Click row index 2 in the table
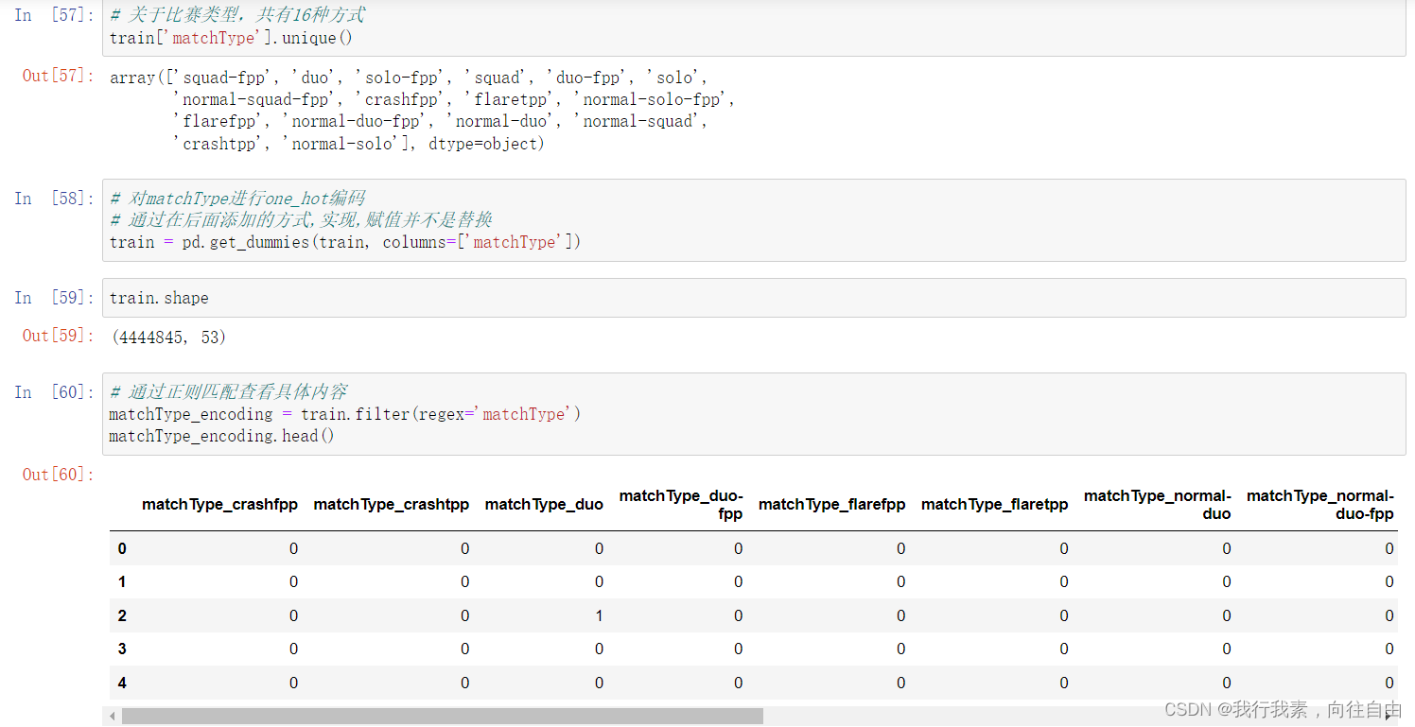This screenshot has width=1415, height=727. [x=122, y=616]
